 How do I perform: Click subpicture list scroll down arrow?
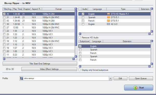(x=152, y=64)
